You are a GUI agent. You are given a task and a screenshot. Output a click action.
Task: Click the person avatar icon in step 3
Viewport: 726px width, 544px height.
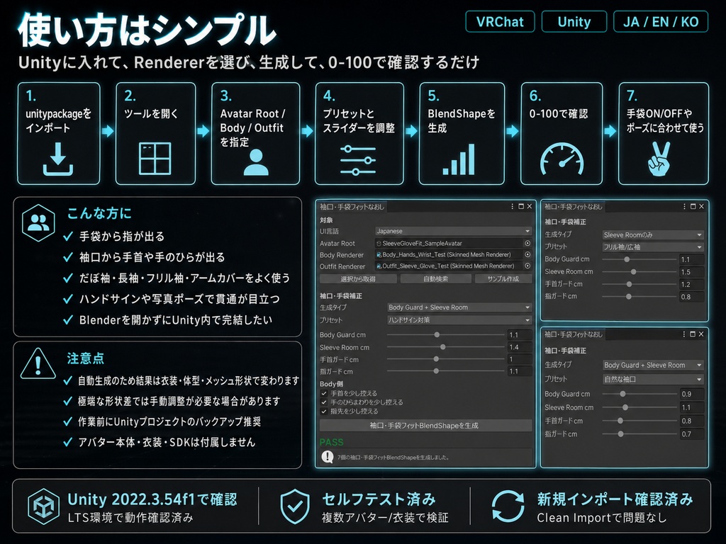click(255, 162)
